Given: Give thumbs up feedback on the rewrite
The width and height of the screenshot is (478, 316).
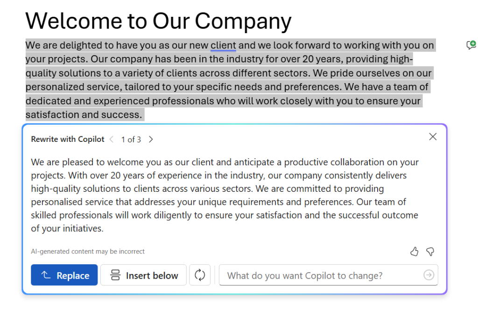Looking at the screenshot, I should click(414, 252).
